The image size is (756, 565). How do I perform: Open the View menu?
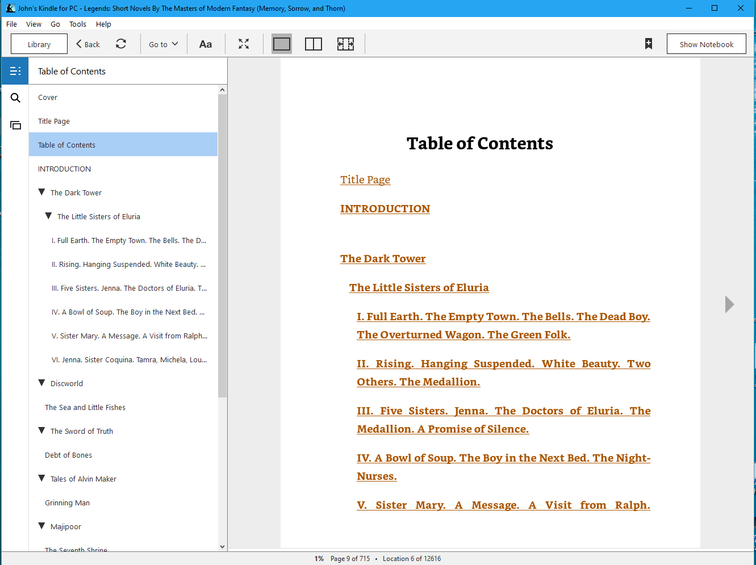click(x=34, y=24)
